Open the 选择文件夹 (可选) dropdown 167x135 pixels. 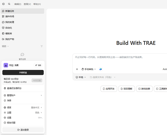coord(103,77)
